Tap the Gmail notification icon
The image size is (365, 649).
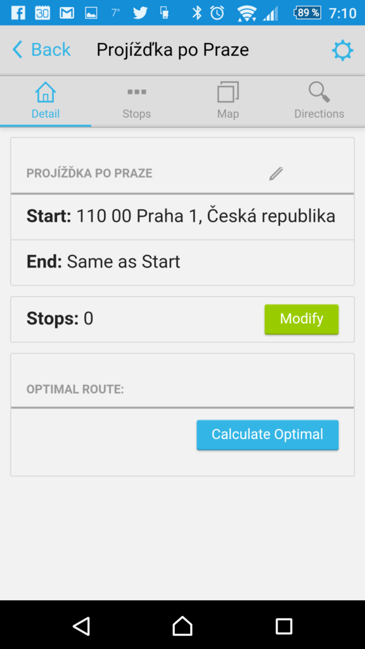67,13
